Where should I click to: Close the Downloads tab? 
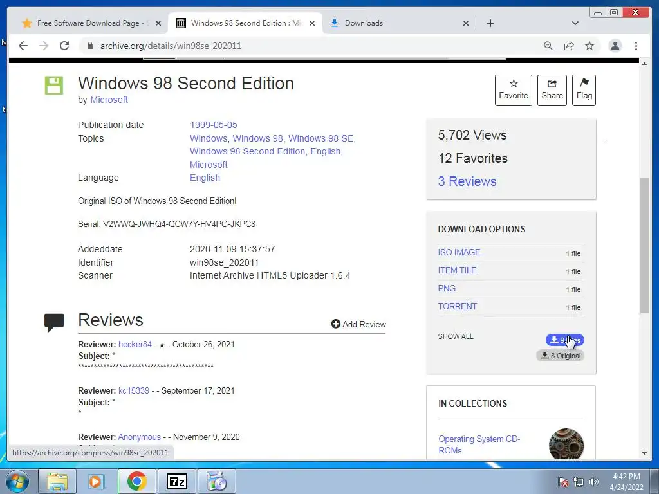466,23
